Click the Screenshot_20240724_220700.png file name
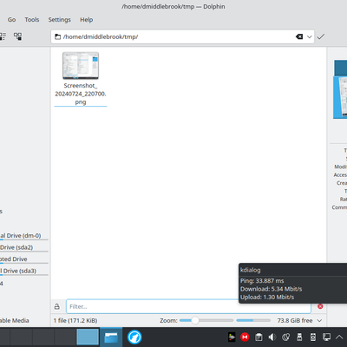This screenshot has height=347, width=347. (x=81, y=94)
